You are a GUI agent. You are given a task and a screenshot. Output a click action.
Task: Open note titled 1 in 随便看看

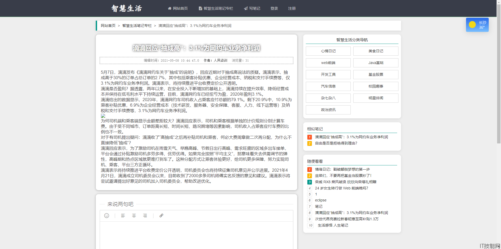(x=316, y=194)
